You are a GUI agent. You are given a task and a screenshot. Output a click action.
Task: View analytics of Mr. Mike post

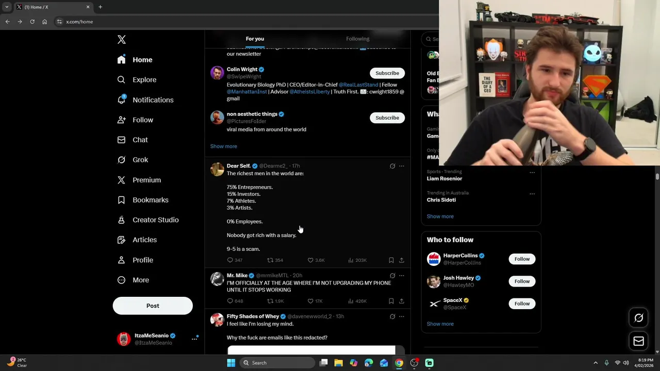click(357, 301)
